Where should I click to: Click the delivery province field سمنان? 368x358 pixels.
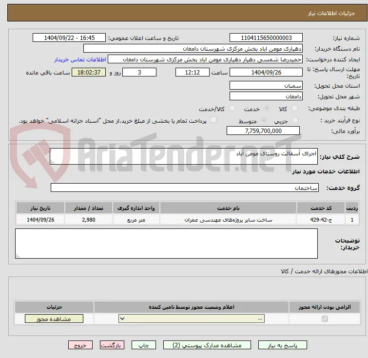pos(266,85)
